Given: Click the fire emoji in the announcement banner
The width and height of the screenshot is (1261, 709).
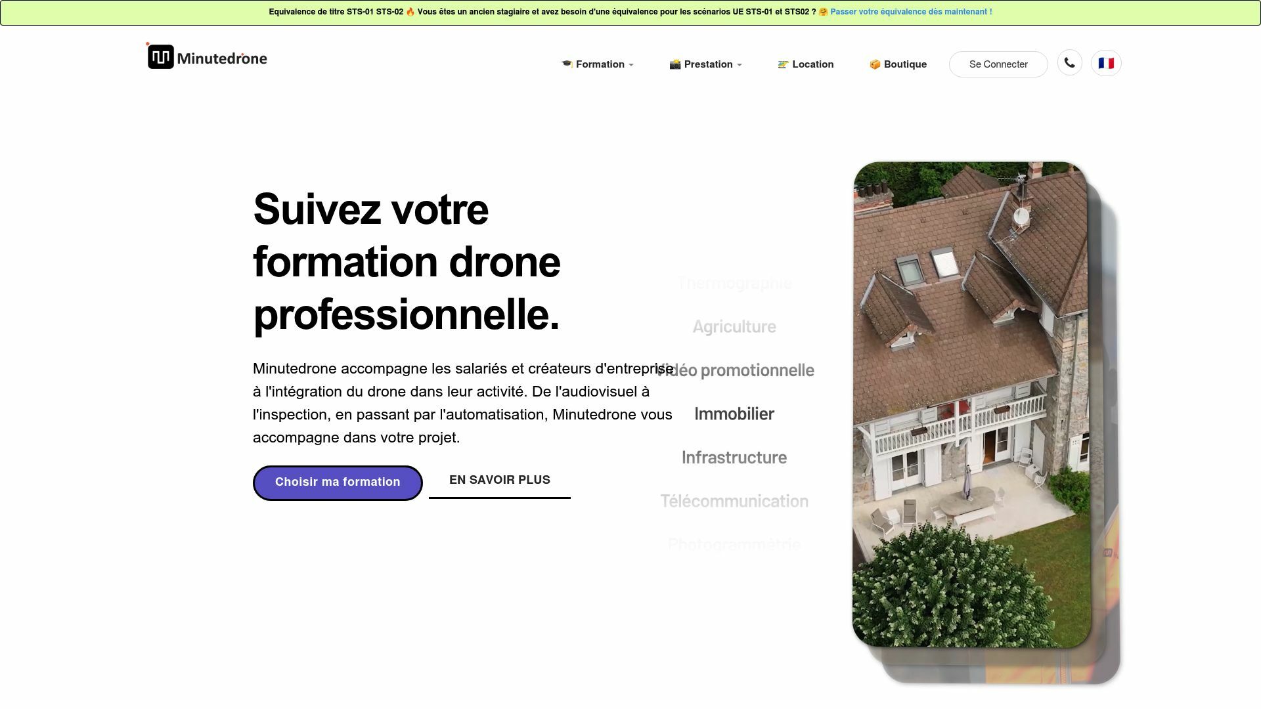Looking at the screenshot, I should click(x=412, y=11).
